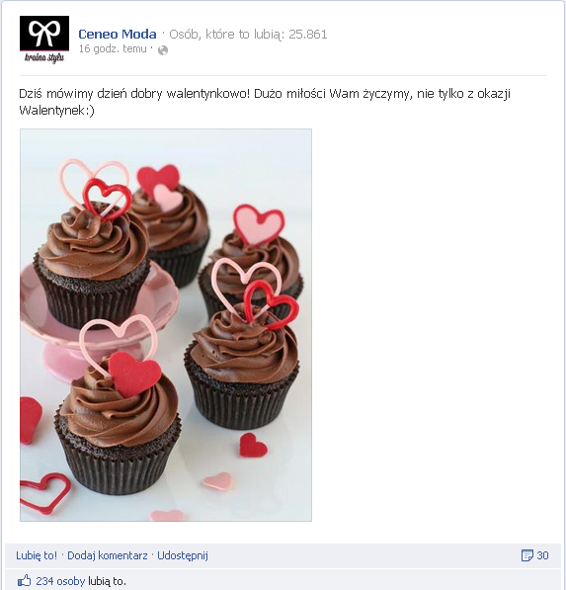Screen dimensions: 566x590
Task: Click the thumbs-up icon beside 234 osoby
Action: (25, 580)
